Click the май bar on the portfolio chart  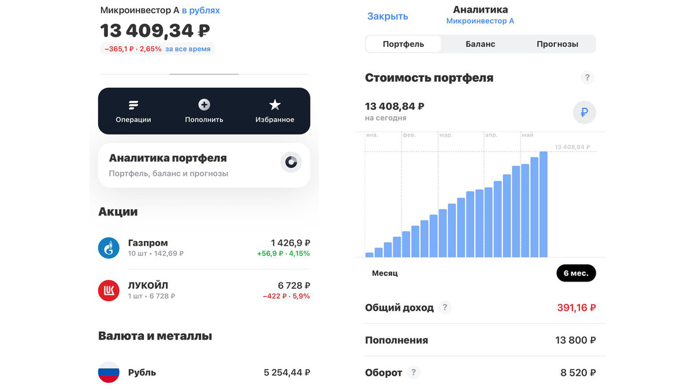click(x=543, y=203)
